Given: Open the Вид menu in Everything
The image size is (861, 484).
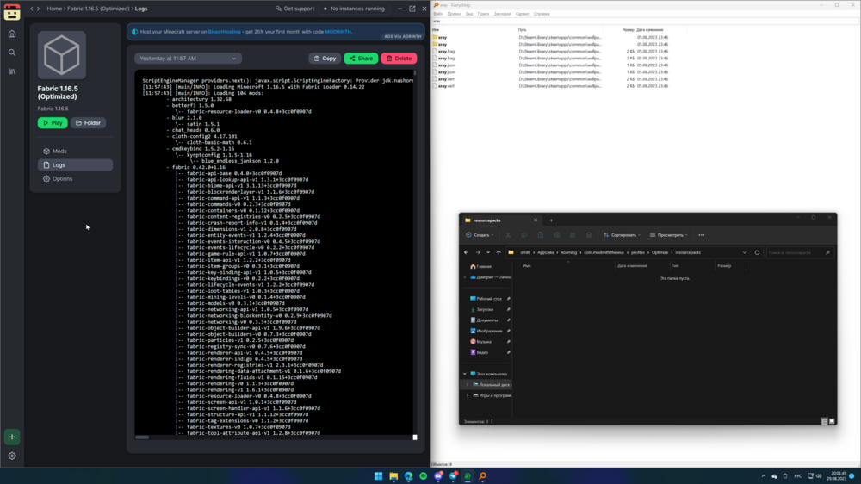Looking at the screenshot, I should (x=469, y=14).
